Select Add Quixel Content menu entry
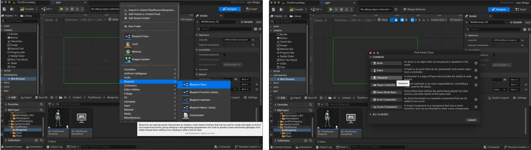The height and width of the screenshot is (150, 531). tap(139, 18)
